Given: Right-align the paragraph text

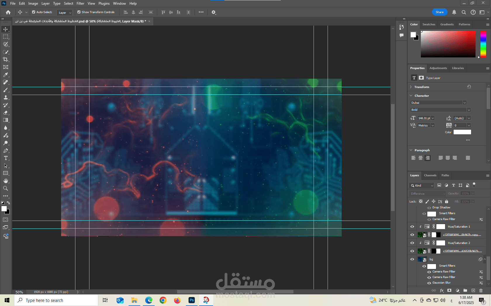Looking at the screenshot, I should (428, 158).
